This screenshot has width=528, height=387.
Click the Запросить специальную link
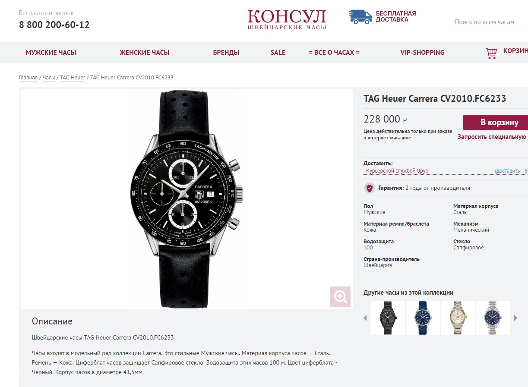[493, 137]
